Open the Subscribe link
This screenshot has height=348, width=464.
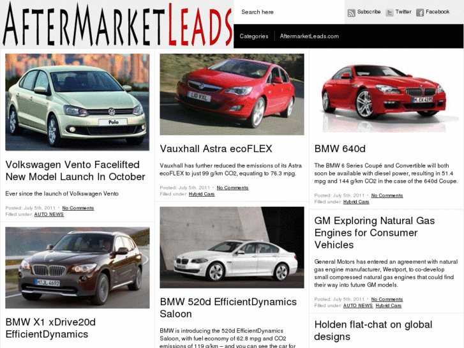pos(369,12)
